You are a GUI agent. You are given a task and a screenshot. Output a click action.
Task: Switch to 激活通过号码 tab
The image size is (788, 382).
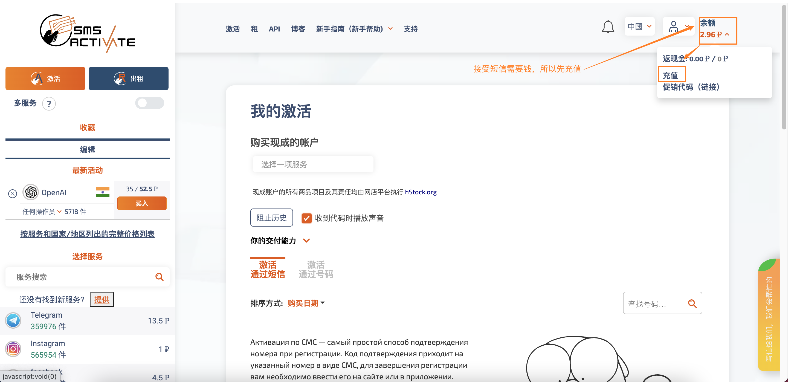(315, 269)
